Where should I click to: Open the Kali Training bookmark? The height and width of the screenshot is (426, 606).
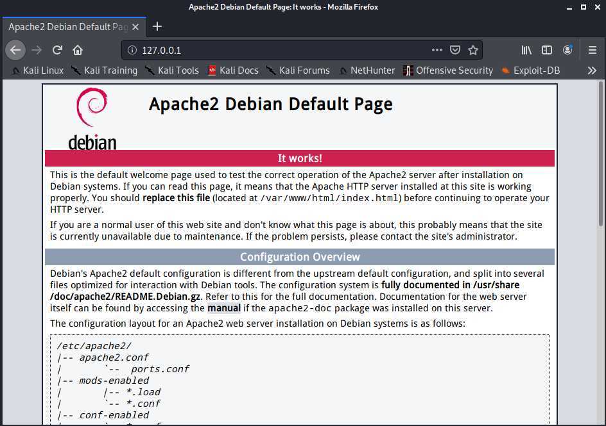105,70
